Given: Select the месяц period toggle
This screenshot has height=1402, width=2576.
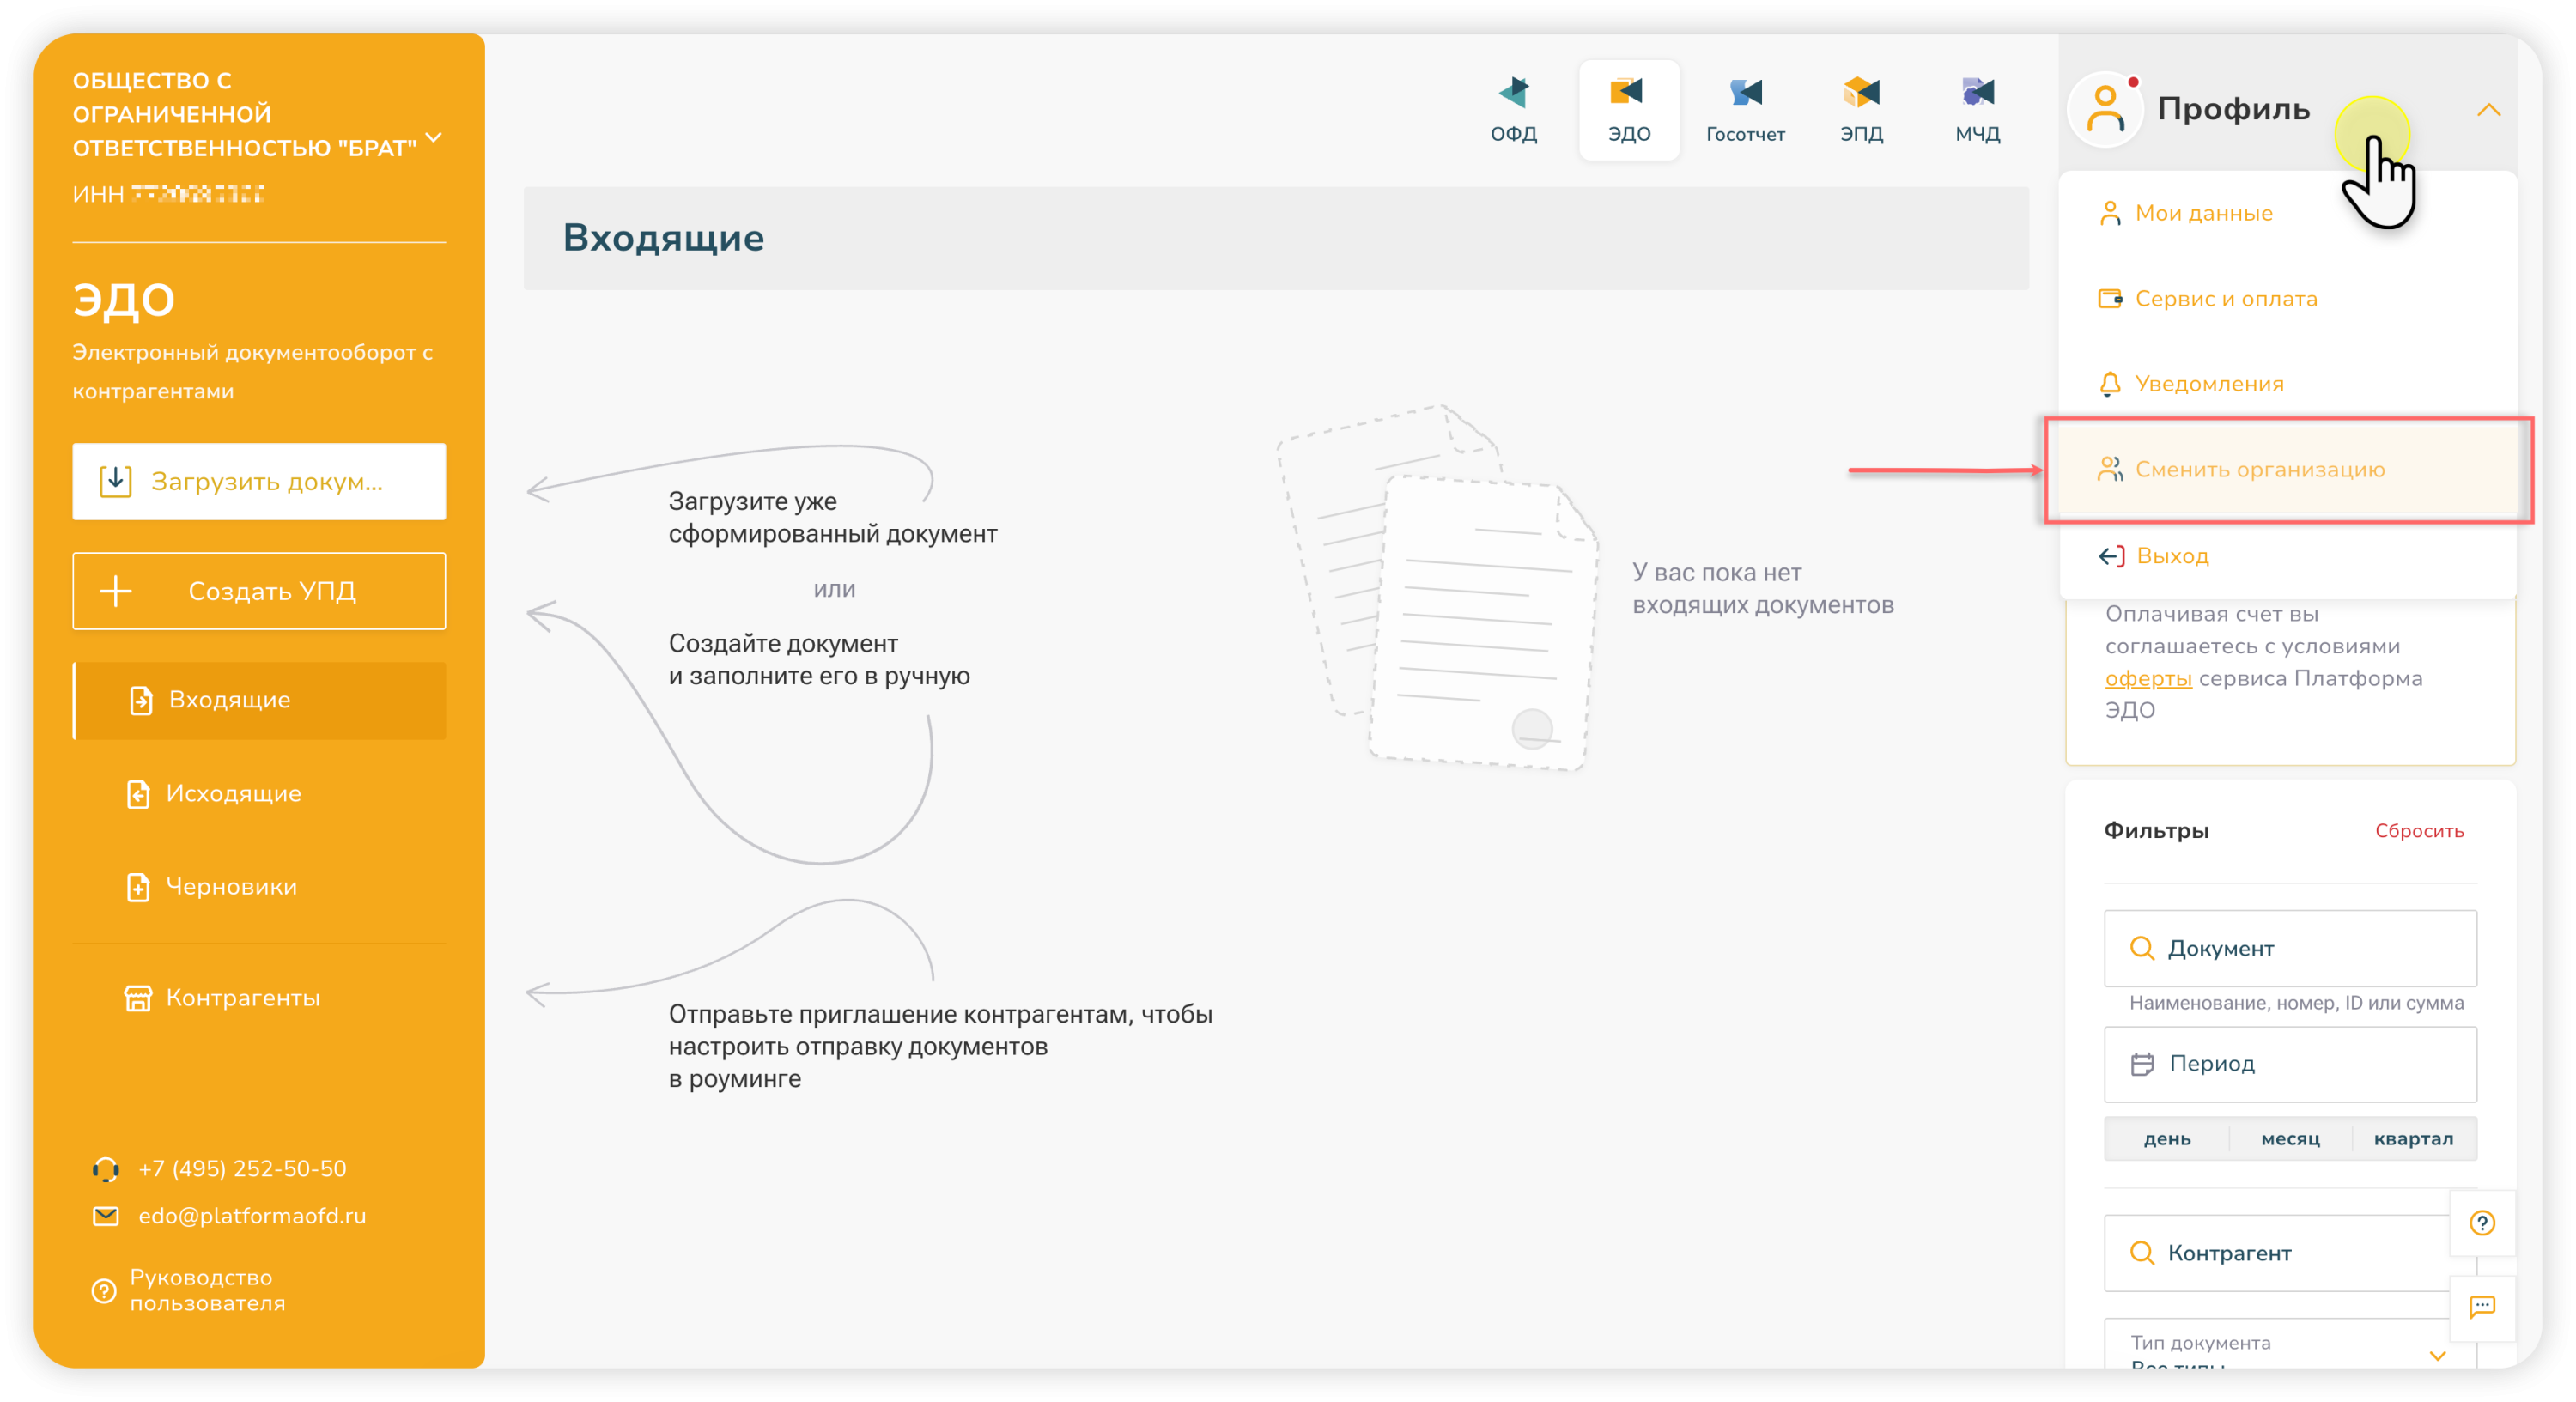Looking at the screenshot, I should (2290, 1139).
